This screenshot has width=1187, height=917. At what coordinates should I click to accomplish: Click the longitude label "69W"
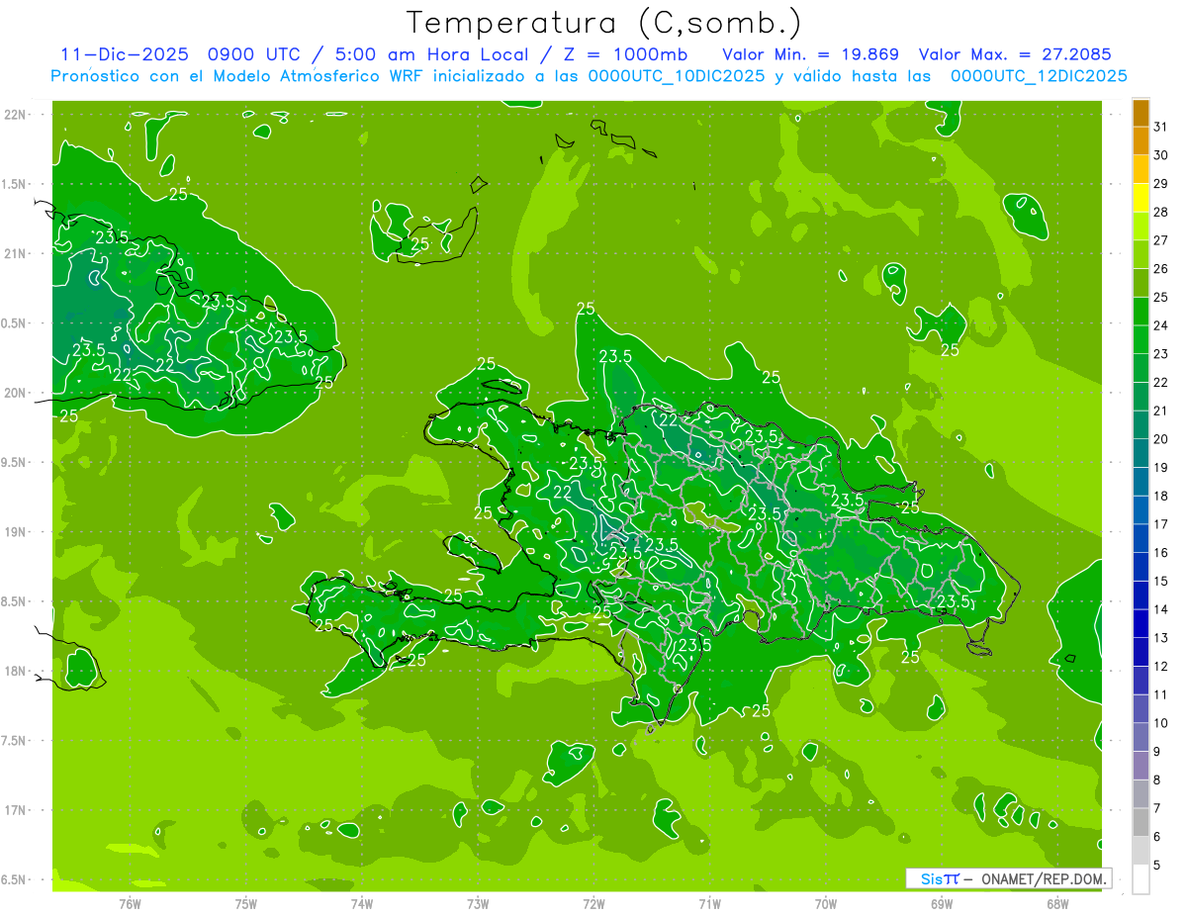click(x=942, y=904)
